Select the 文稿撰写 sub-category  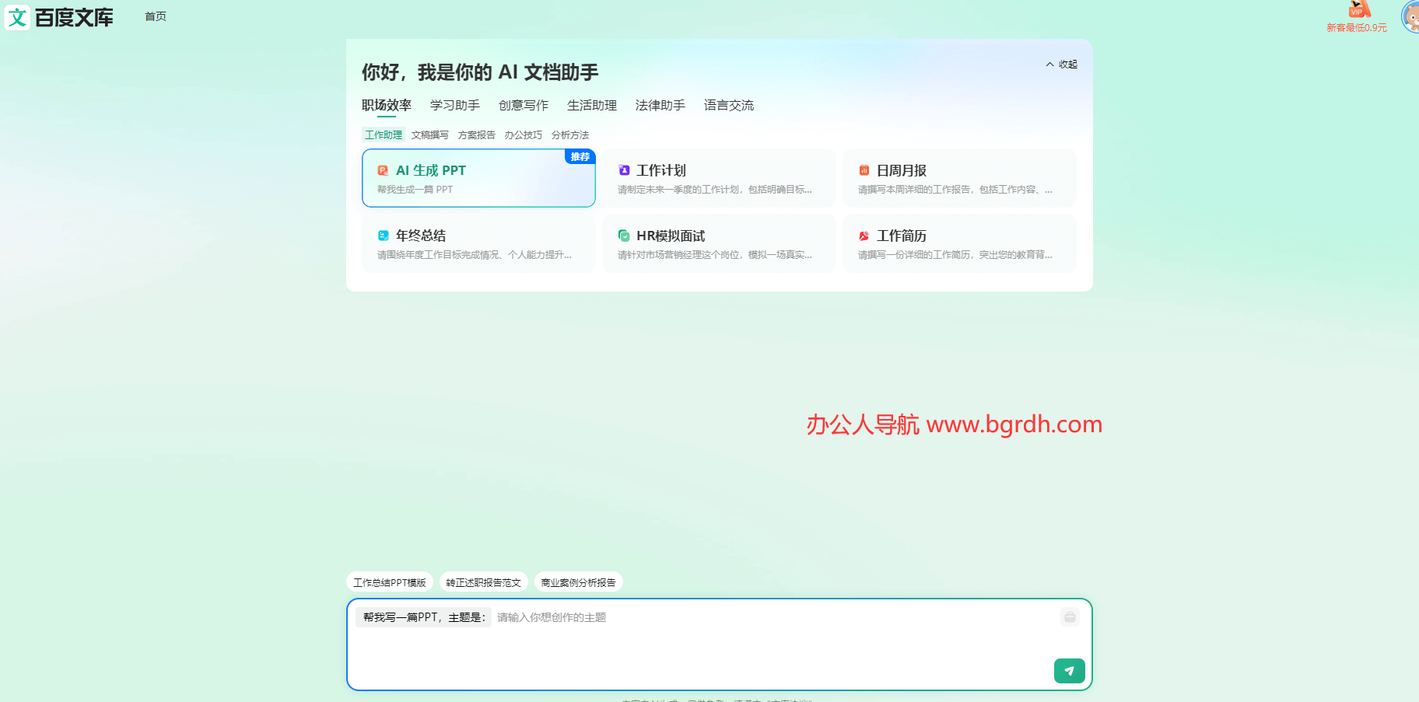point(430,135)
